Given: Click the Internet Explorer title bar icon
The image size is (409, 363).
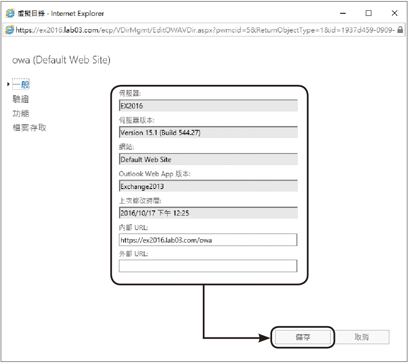Looking at the screenshot, I should point(10,13).
